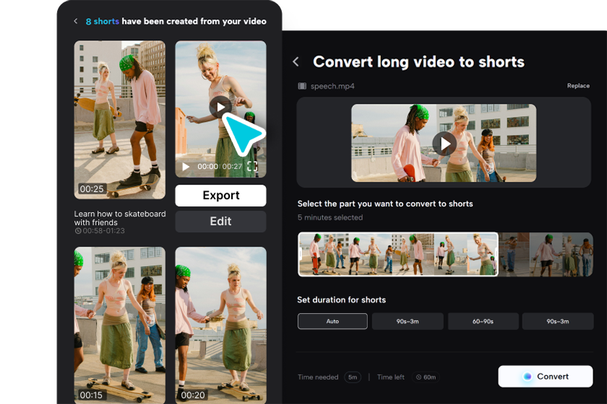Open fullscreen for the 00:27 short
Screen dimensions: 607x404
click(252, 166)
